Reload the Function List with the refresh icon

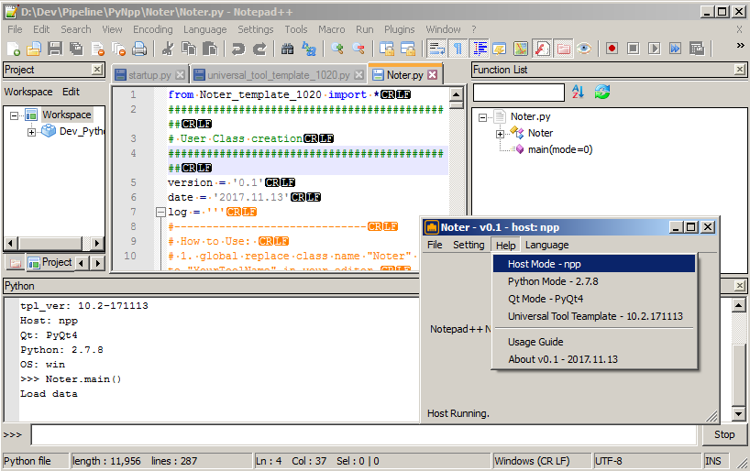(602, 92)
